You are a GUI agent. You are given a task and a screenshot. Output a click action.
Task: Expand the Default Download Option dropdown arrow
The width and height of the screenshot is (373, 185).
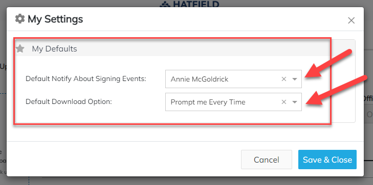(295, 102)
